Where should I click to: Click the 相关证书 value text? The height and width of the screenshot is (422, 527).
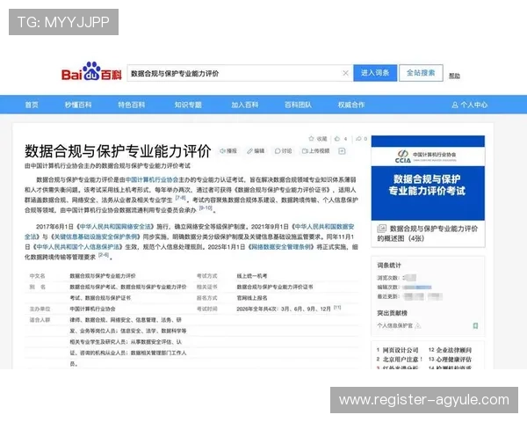click(x=275, y=287)
